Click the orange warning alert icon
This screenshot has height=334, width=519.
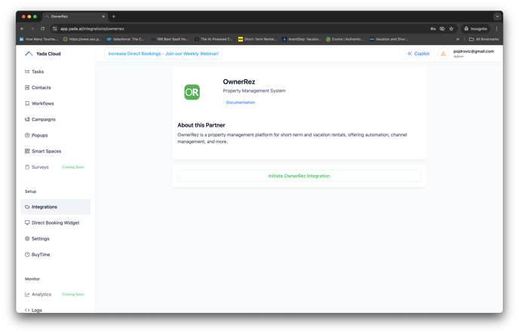444,54
